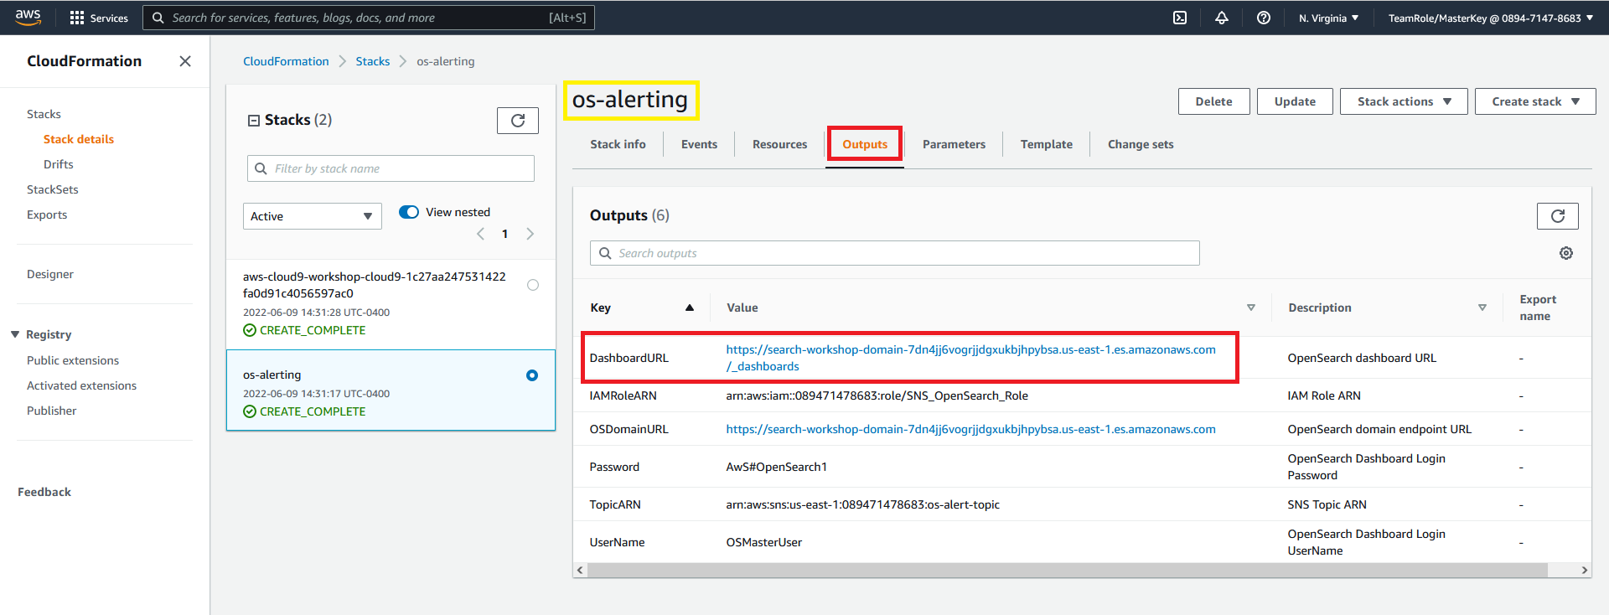Click the OSMasterUser username value
This screenshot has width=1609, height=615.
click(763, 542)
